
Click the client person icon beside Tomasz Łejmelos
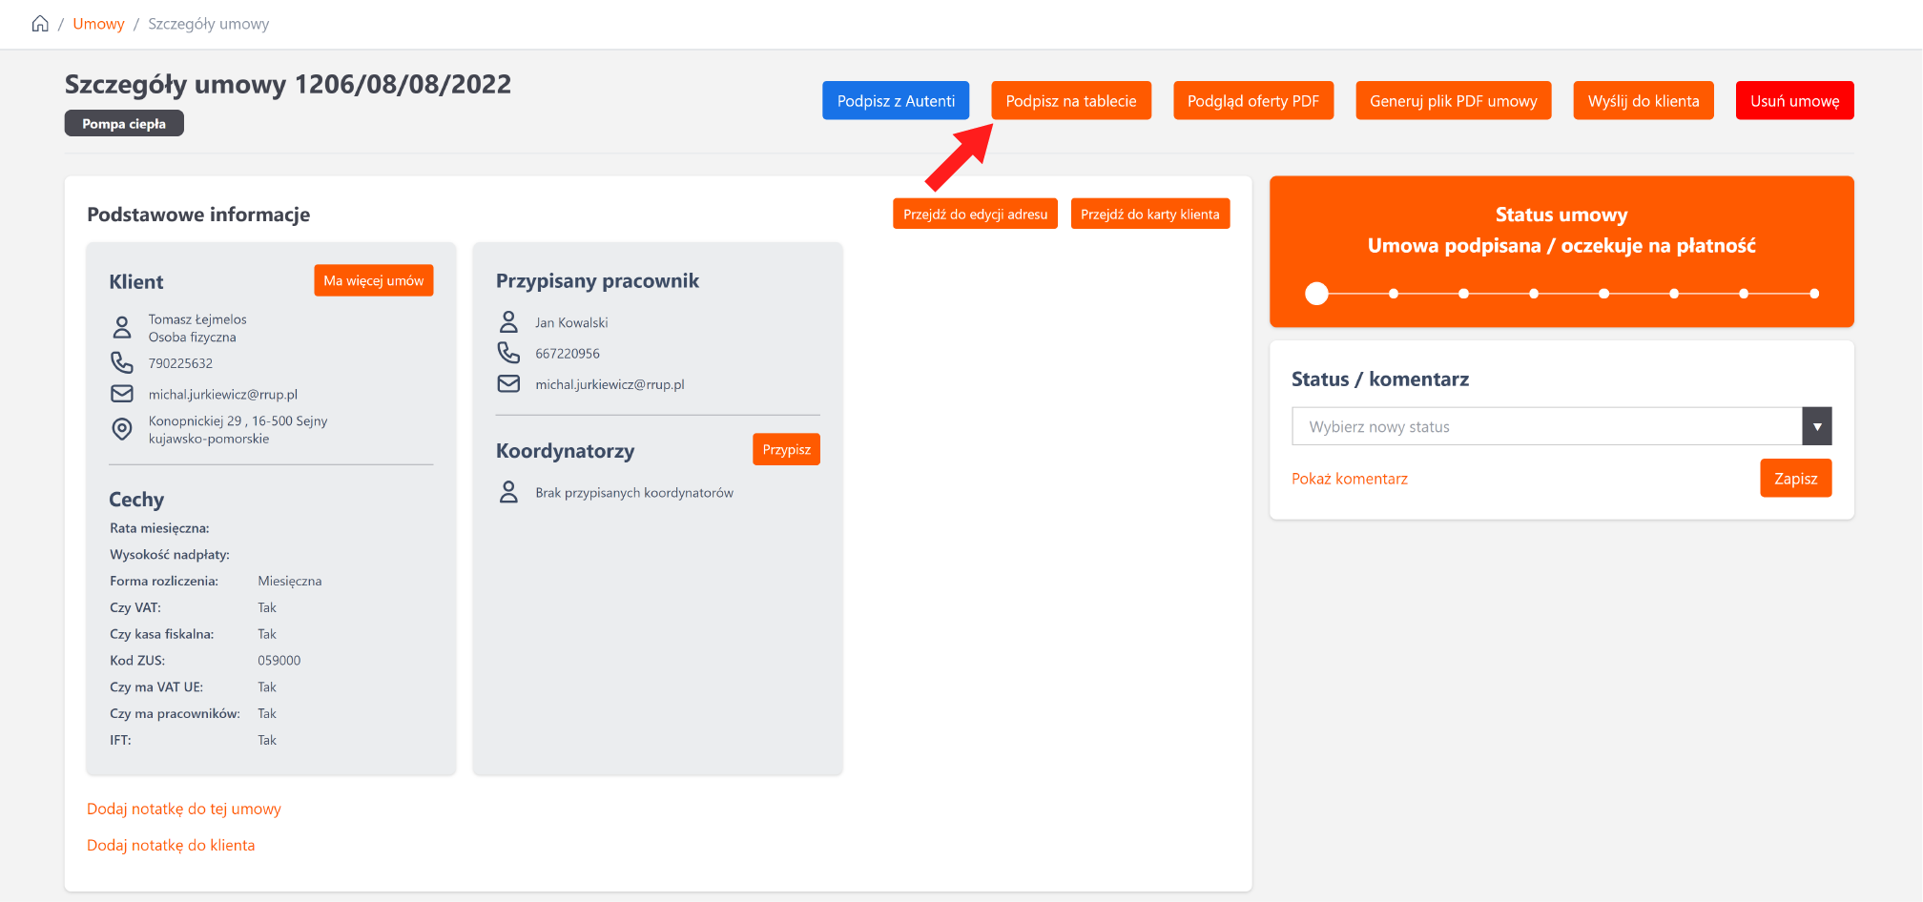[x=122, y=328]
